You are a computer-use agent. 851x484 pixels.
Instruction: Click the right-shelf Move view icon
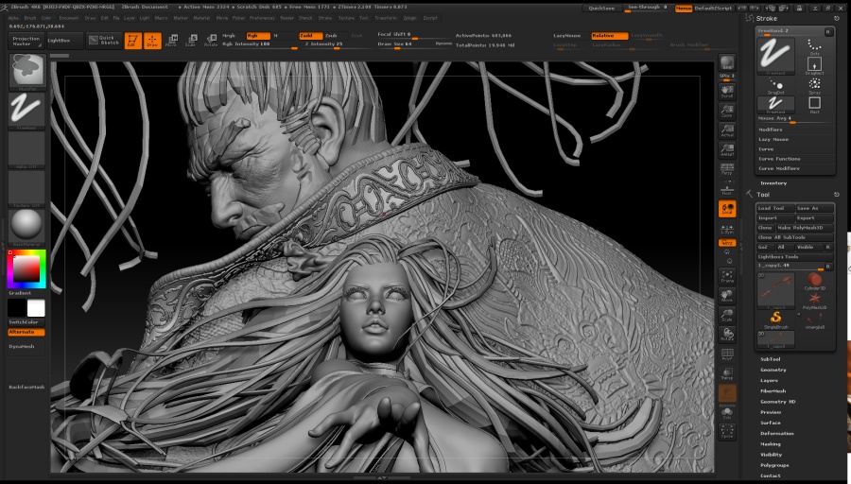click(727, 296)
